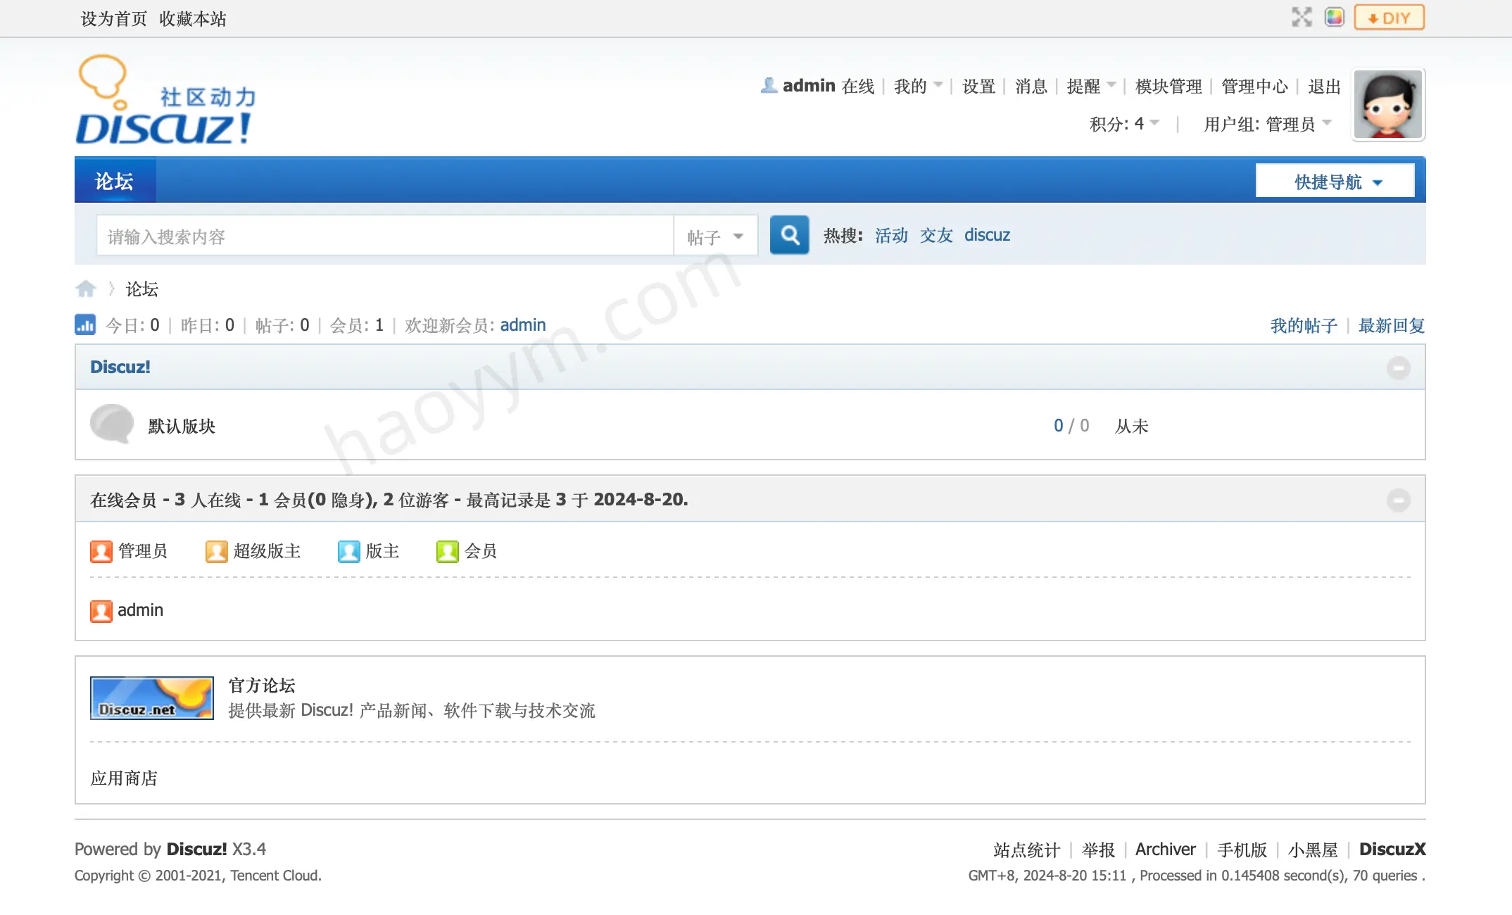The width and height of the screenshot is (1512, 915).
Task: Switch to the 论坛 tab
Action: pyautogui.click(x=115, y=180)
